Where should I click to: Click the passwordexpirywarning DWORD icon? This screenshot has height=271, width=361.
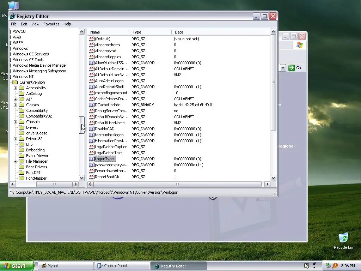click(92, 164)
